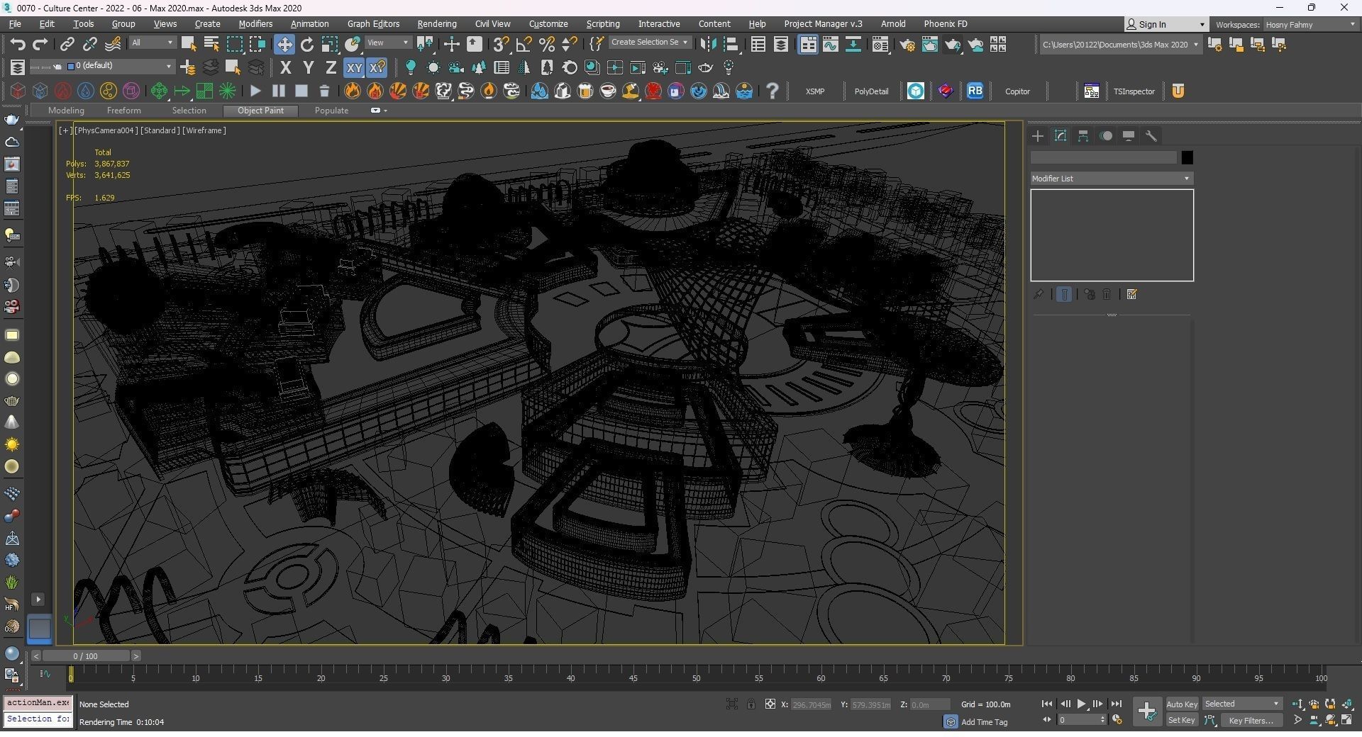The image size is (1362, 737).
Task: Toggle the 3D Snaps button
Action: pos(501,44)
